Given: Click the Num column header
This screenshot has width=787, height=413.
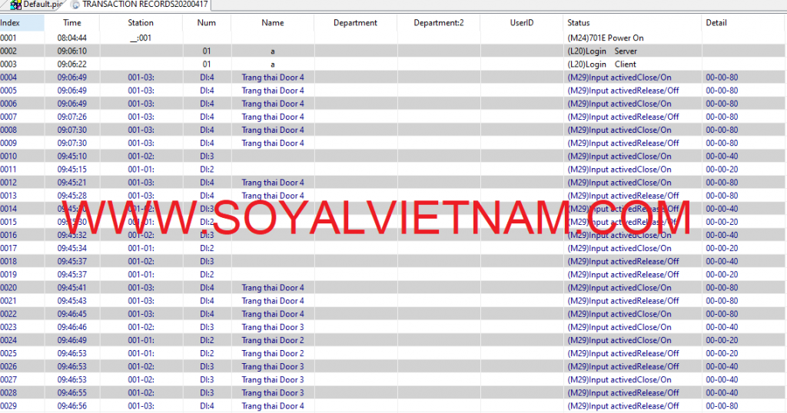Looking at the screenshot, I should 206,23.
